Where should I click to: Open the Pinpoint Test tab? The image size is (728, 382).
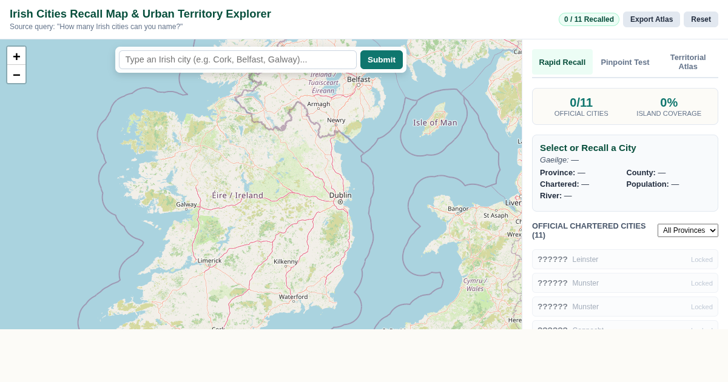click(x=625, y=62)
